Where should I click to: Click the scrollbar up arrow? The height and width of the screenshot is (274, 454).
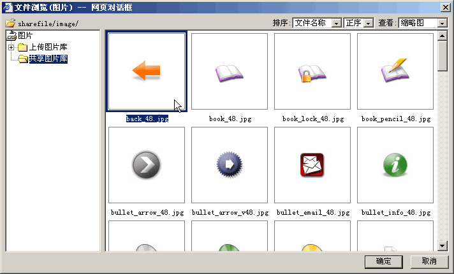(443, 36)
